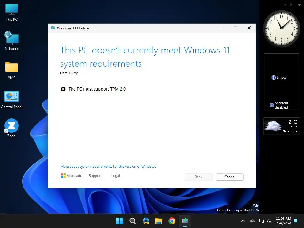Click the analog clock gadget
The image size is (304, 228).
click(x=281, y=29)
